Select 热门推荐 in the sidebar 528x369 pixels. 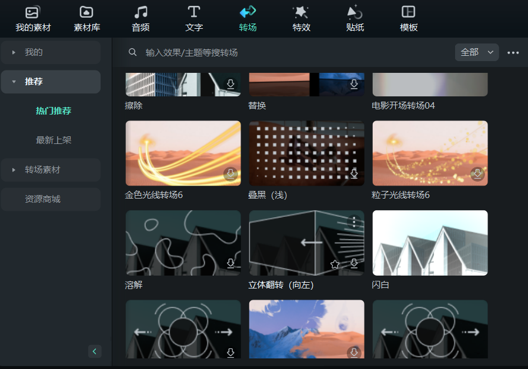click(54, 111)
